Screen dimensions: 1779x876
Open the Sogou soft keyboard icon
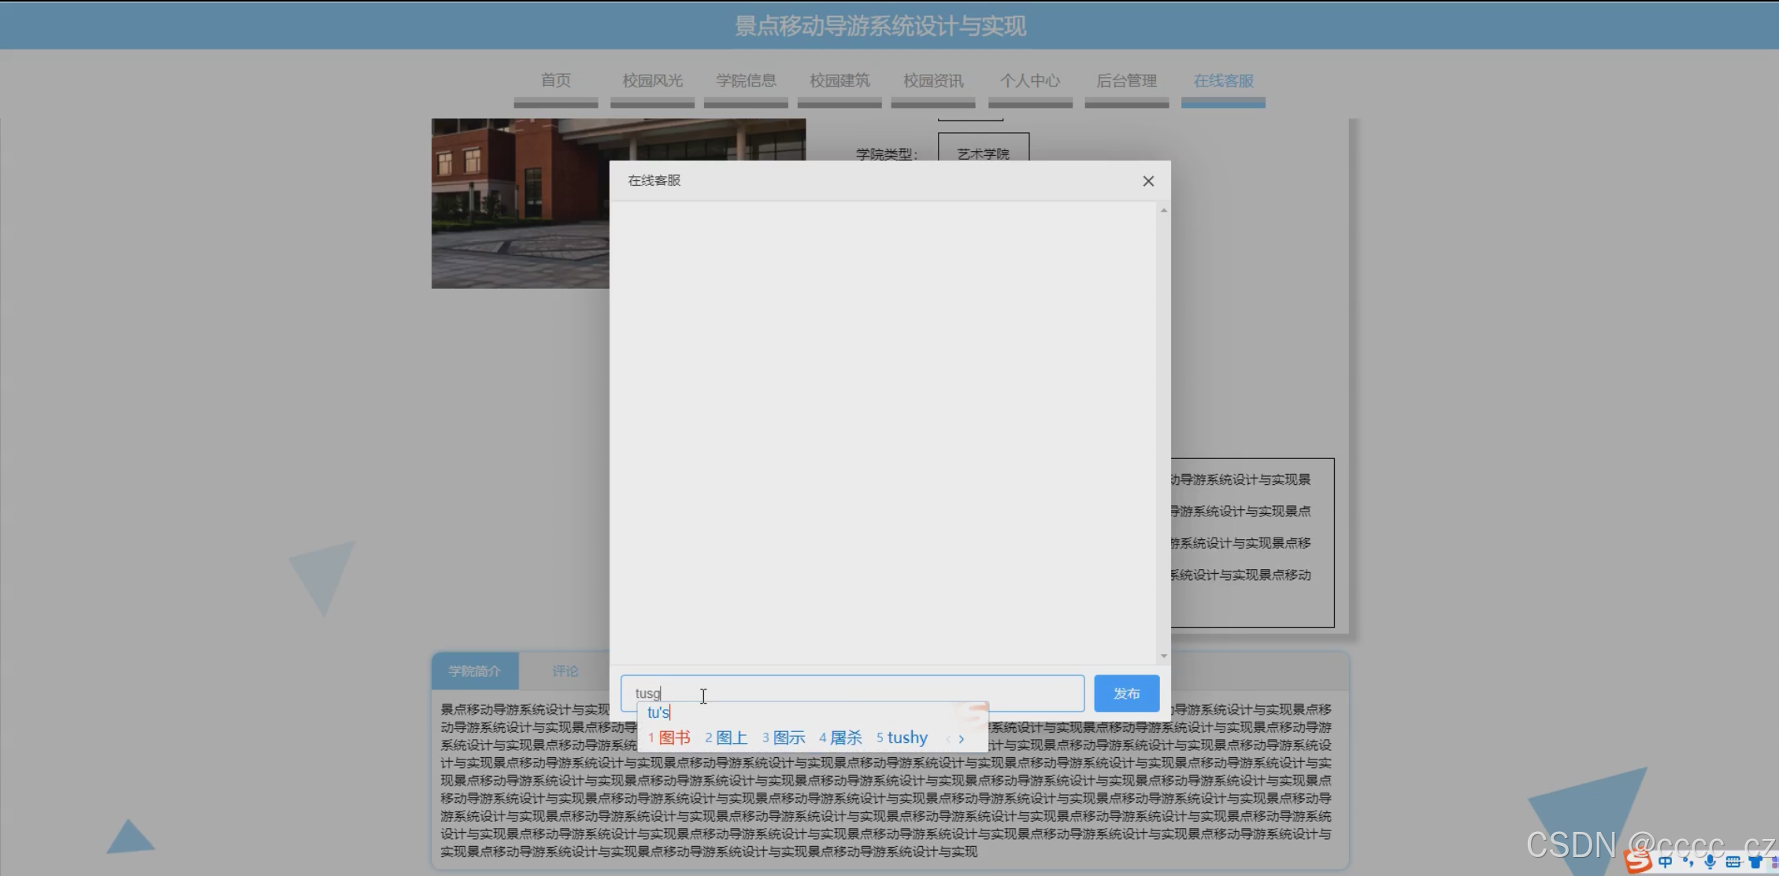pos(1733,863)
